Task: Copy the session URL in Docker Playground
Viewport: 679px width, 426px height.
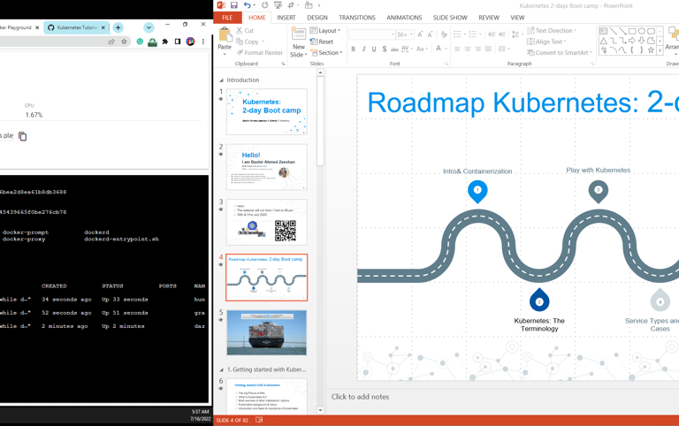Action: pyautogui.click(x=22, y=136)
